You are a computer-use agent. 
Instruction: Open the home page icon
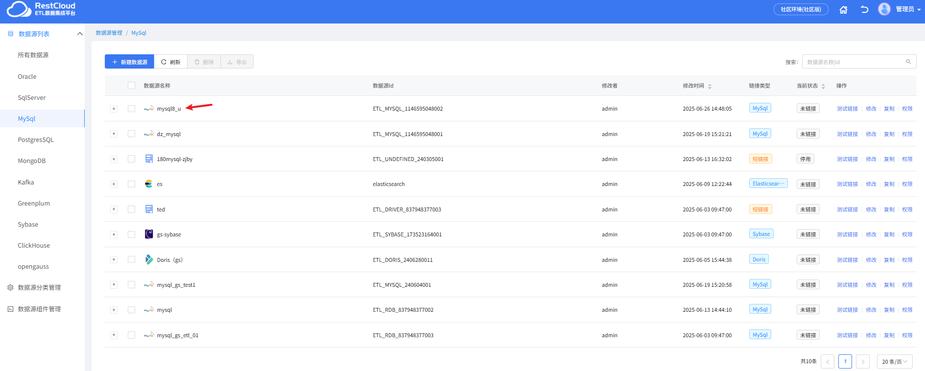(x=843, y=9)
